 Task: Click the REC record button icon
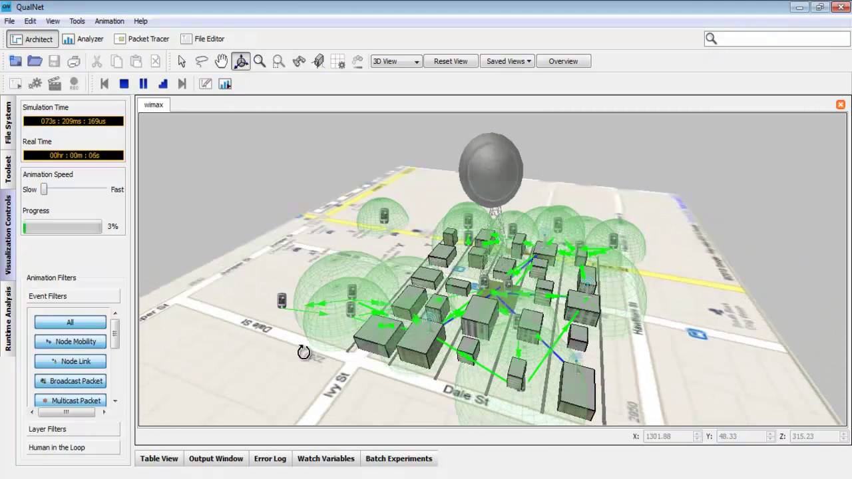(x=74, y=84)
